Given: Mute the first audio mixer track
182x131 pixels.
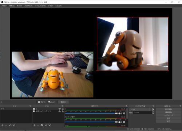Looking at the screenshot, I should [x=120, y=114].
